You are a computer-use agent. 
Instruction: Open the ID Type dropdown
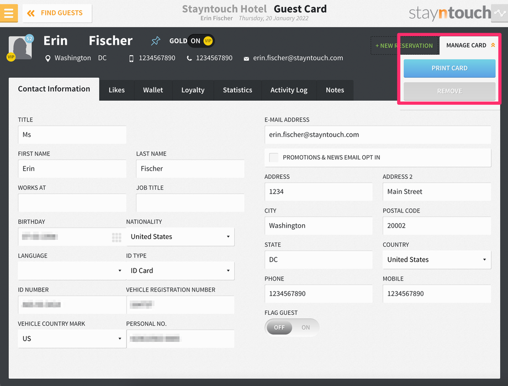[x=180, y=271]
